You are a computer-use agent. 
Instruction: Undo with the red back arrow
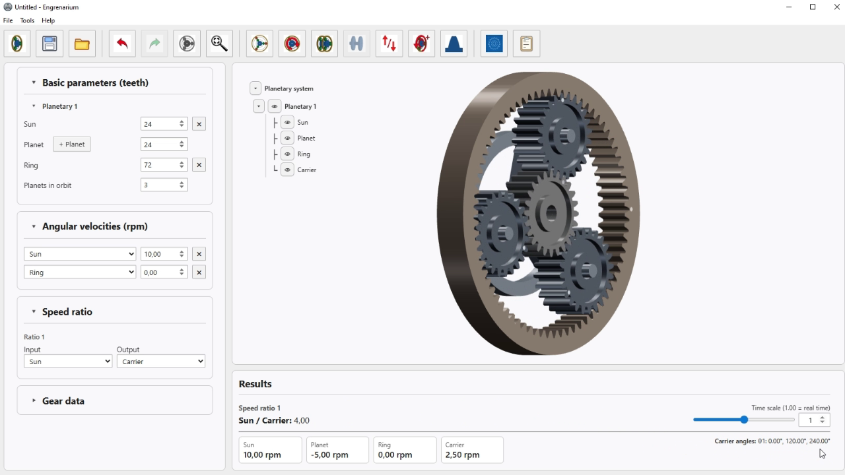[x=122, y=44]
